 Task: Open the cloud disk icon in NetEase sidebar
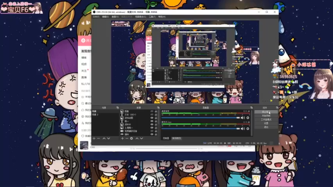point(82,110)
